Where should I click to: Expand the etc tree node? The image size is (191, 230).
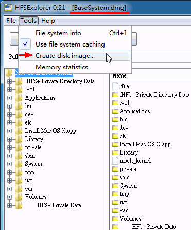tap(9, 122)
